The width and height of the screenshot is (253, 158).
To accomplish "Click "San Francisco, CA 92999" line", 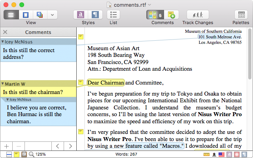I will [x=118, y=62].
